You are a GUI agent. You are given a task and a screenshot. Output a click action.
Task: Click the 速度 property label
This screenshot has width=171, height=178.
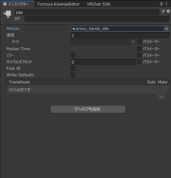tap(10, 35)
